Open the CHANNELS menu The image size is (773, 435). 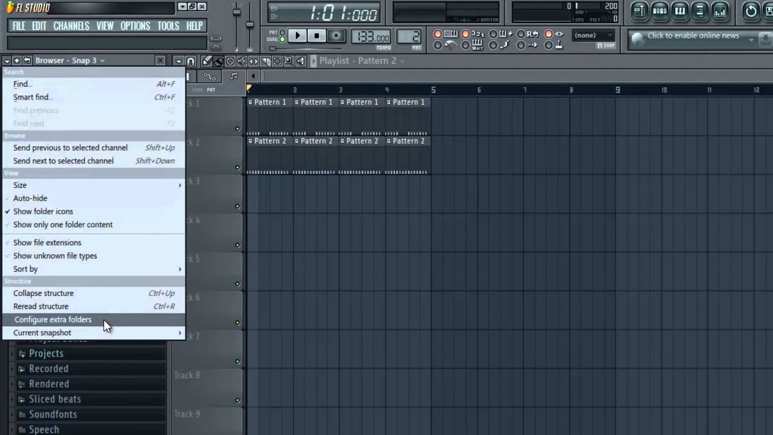pyautogui.click(x=71, y=26)
